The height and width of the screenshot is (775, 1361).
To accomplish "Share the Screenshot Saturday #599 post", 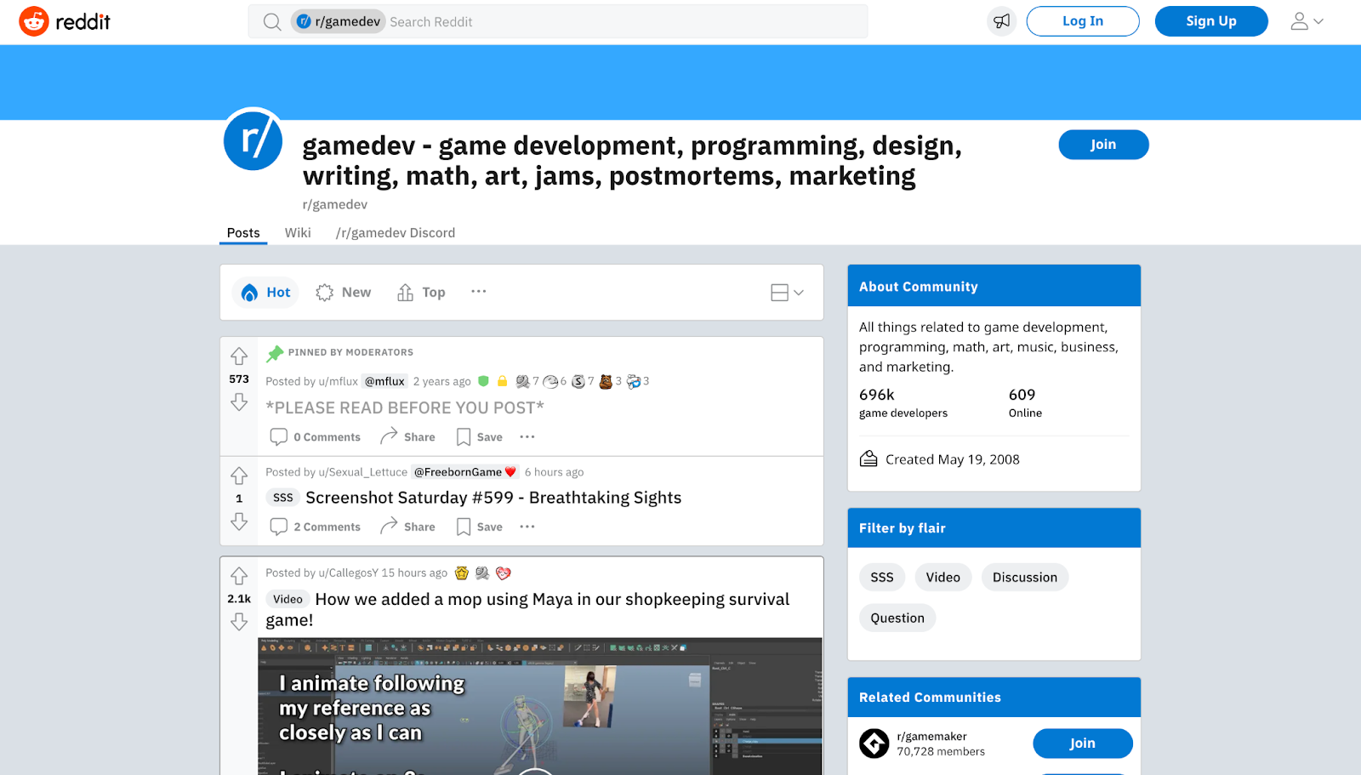I will pos(407,527).
